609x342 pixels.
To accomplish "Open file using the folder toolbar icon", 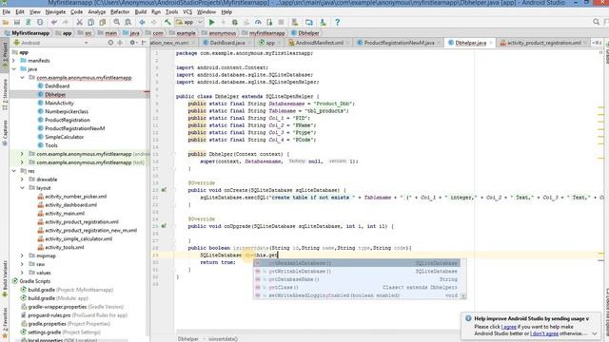I will (x=6, y=23).
